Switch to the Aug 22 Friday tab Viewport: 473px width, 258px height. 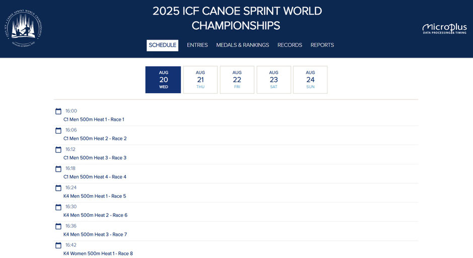(x=237, y=80)
